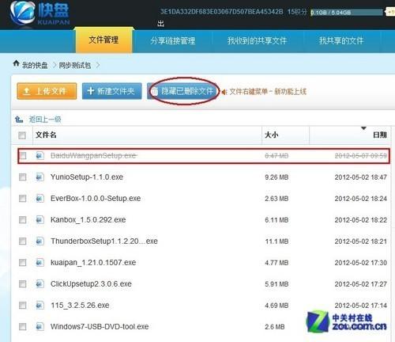Click the chevron after 同步测试包 breadcrumb
The width and height of the screenshot is (395, 342).
(x=98, y=65)
